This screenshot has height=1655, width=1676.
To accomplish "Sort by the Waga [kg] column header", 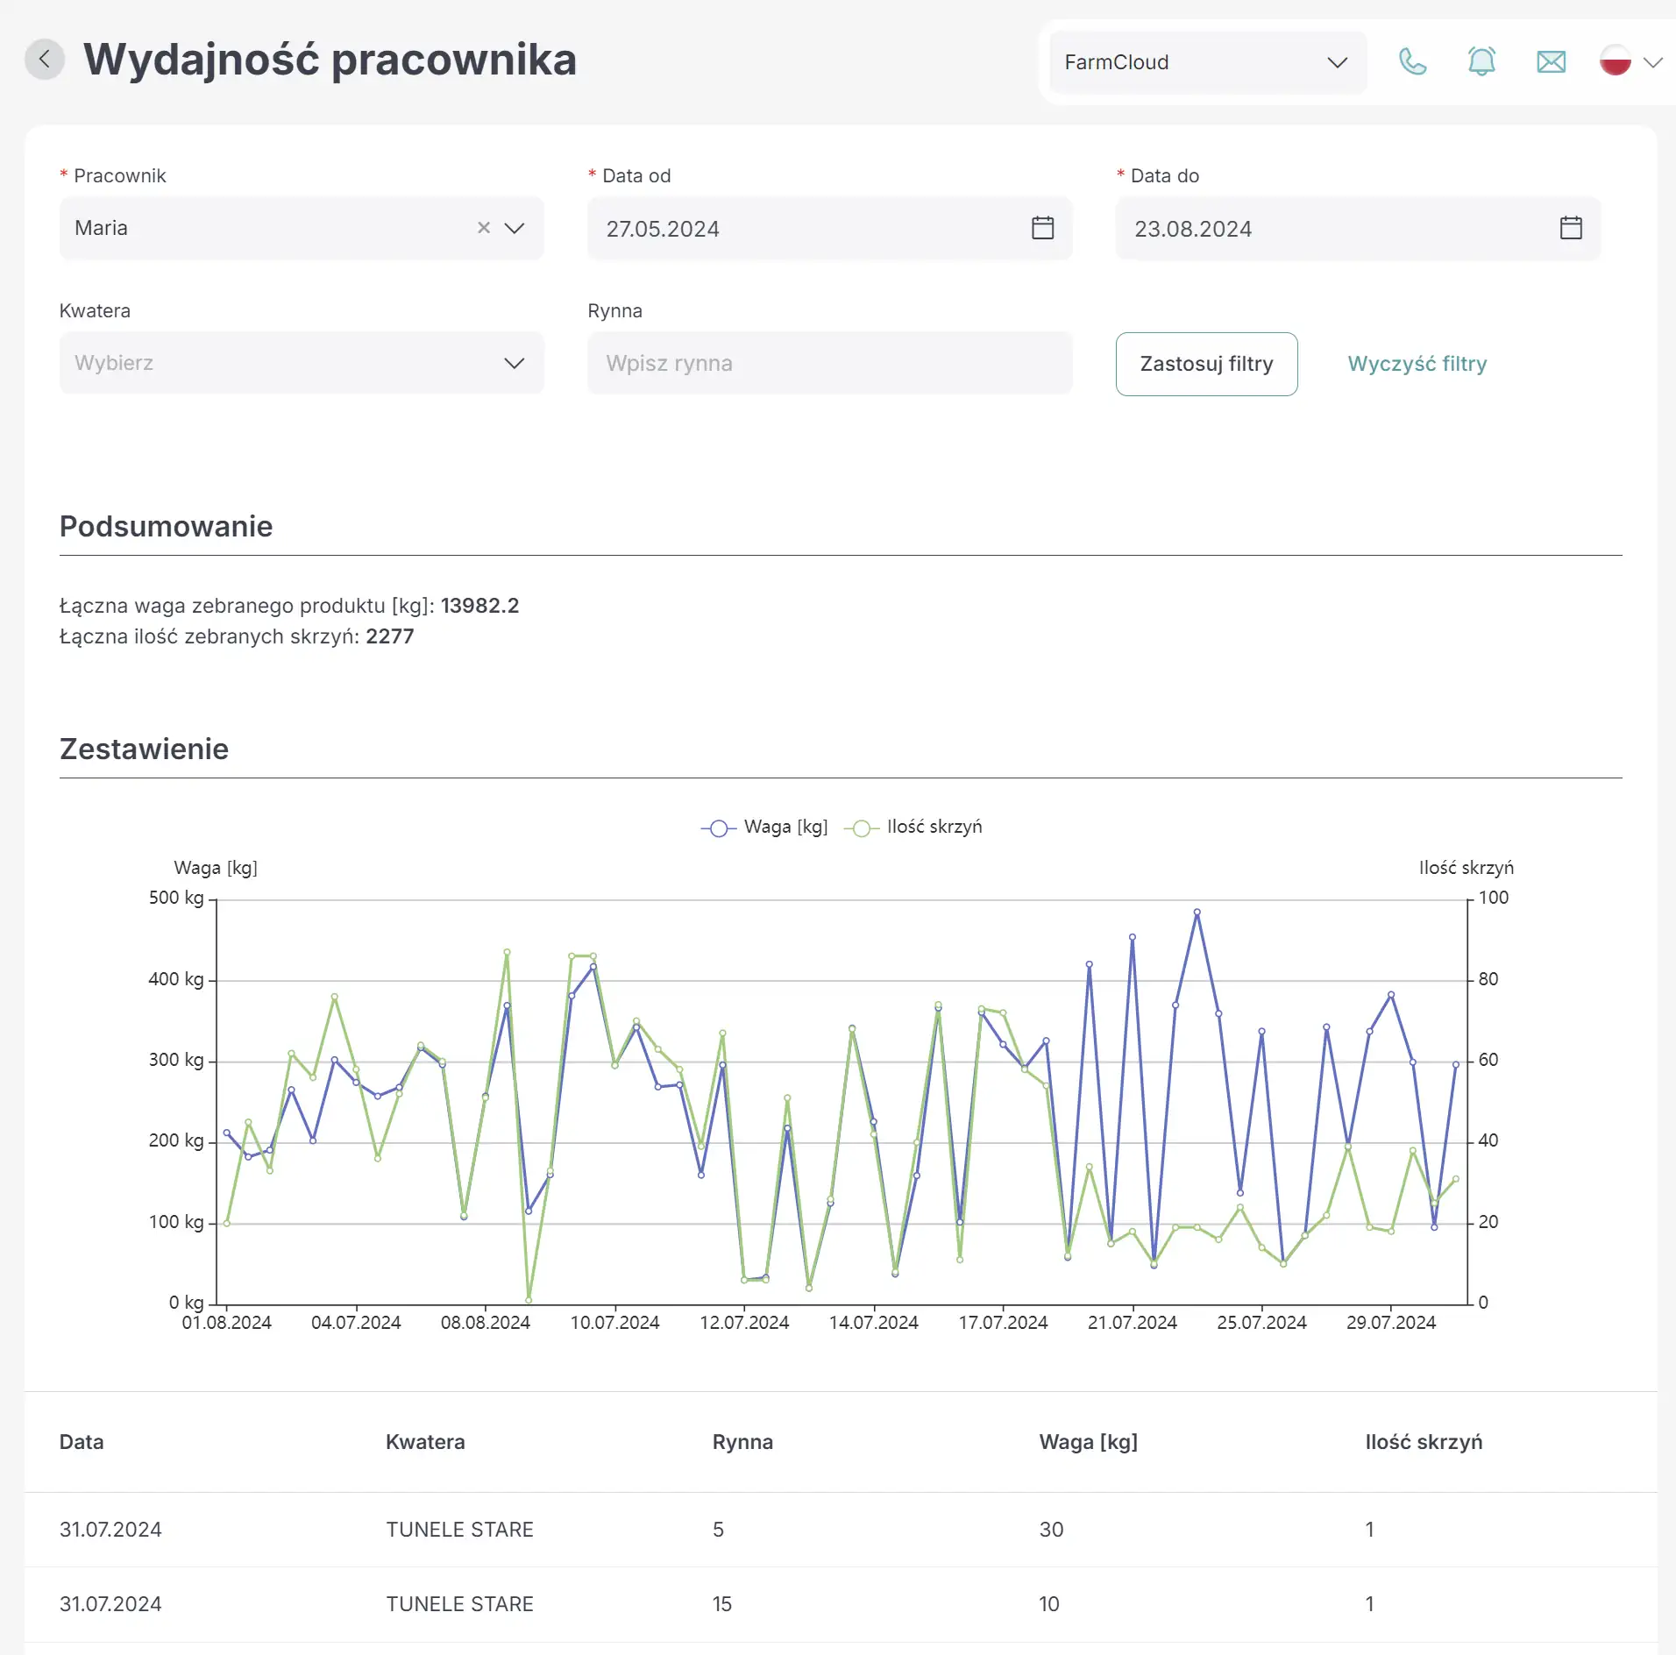I will [1088, 1442].
